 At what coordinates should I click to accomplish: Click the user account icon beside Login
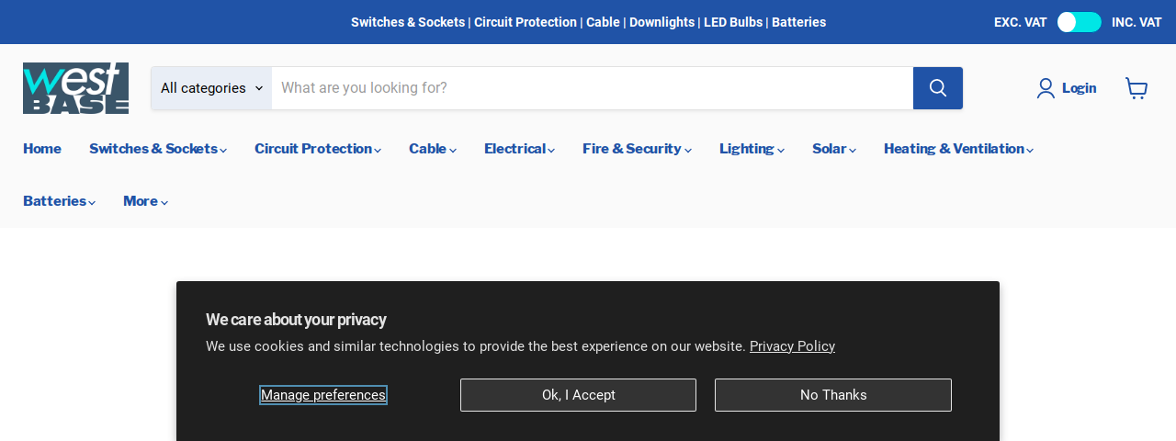pos(1046,88)
